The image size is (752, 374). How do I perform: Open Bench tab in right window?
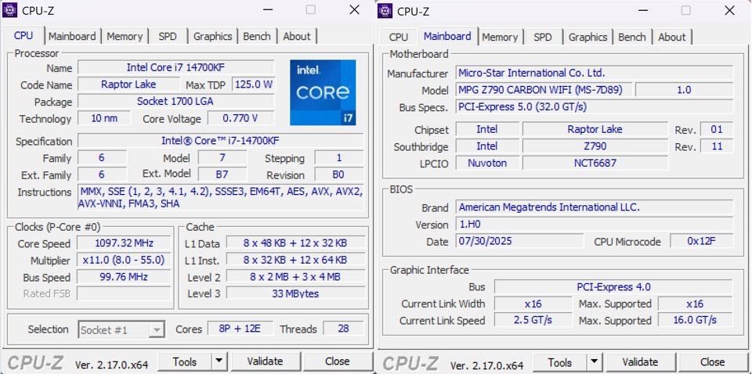click(x=631, y=38)
